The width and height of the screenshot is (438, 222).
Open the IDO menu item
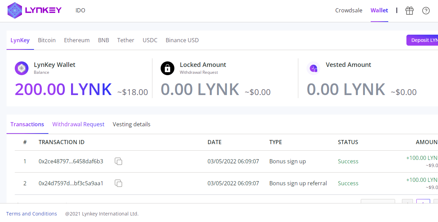pyautogui.click(x=80, y=10)
